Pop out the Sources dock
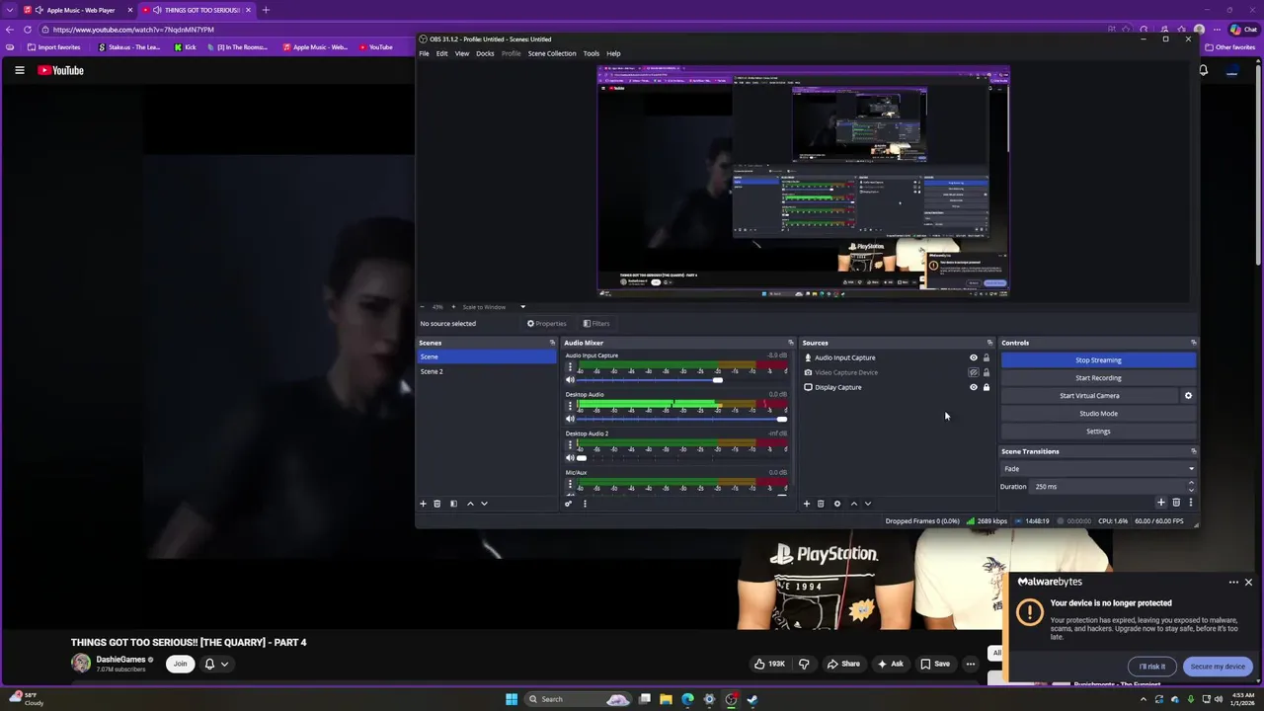This screenshot has width=1264, height=711. 989,343
